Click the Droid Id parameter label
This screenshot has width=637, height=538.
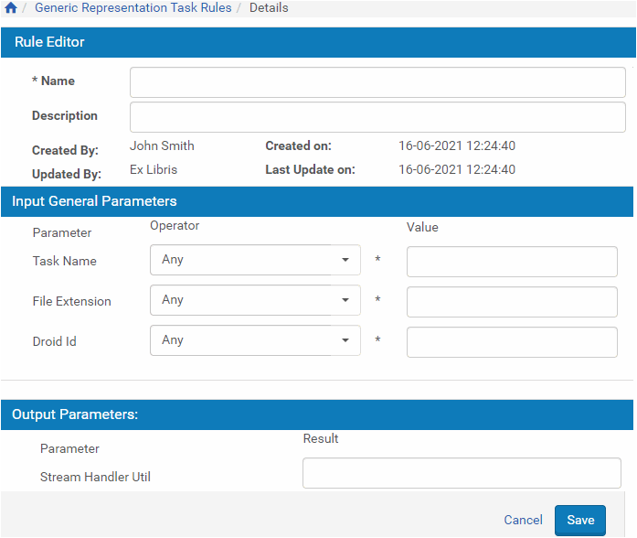point(54,341)
